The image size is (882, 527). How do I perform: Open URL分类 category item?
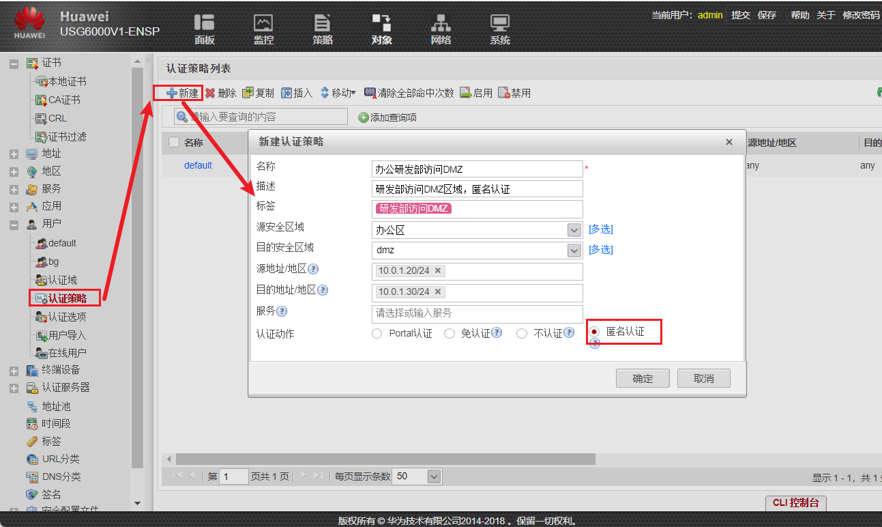(x=61, y=459)
